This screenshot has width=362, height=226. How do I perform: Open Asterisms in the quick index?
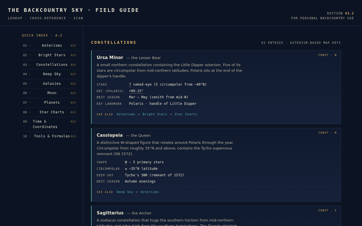[50, 46]
